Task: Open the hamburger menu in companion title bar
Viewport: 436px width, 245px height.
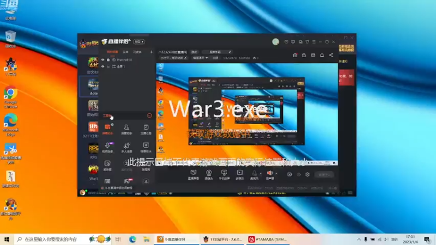Action: pos(314,42)
